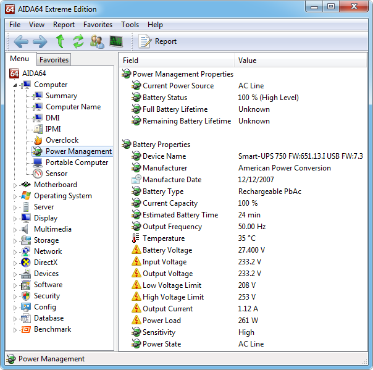
Task: Click the Battery Properties group header
Action: pos(161,145)
